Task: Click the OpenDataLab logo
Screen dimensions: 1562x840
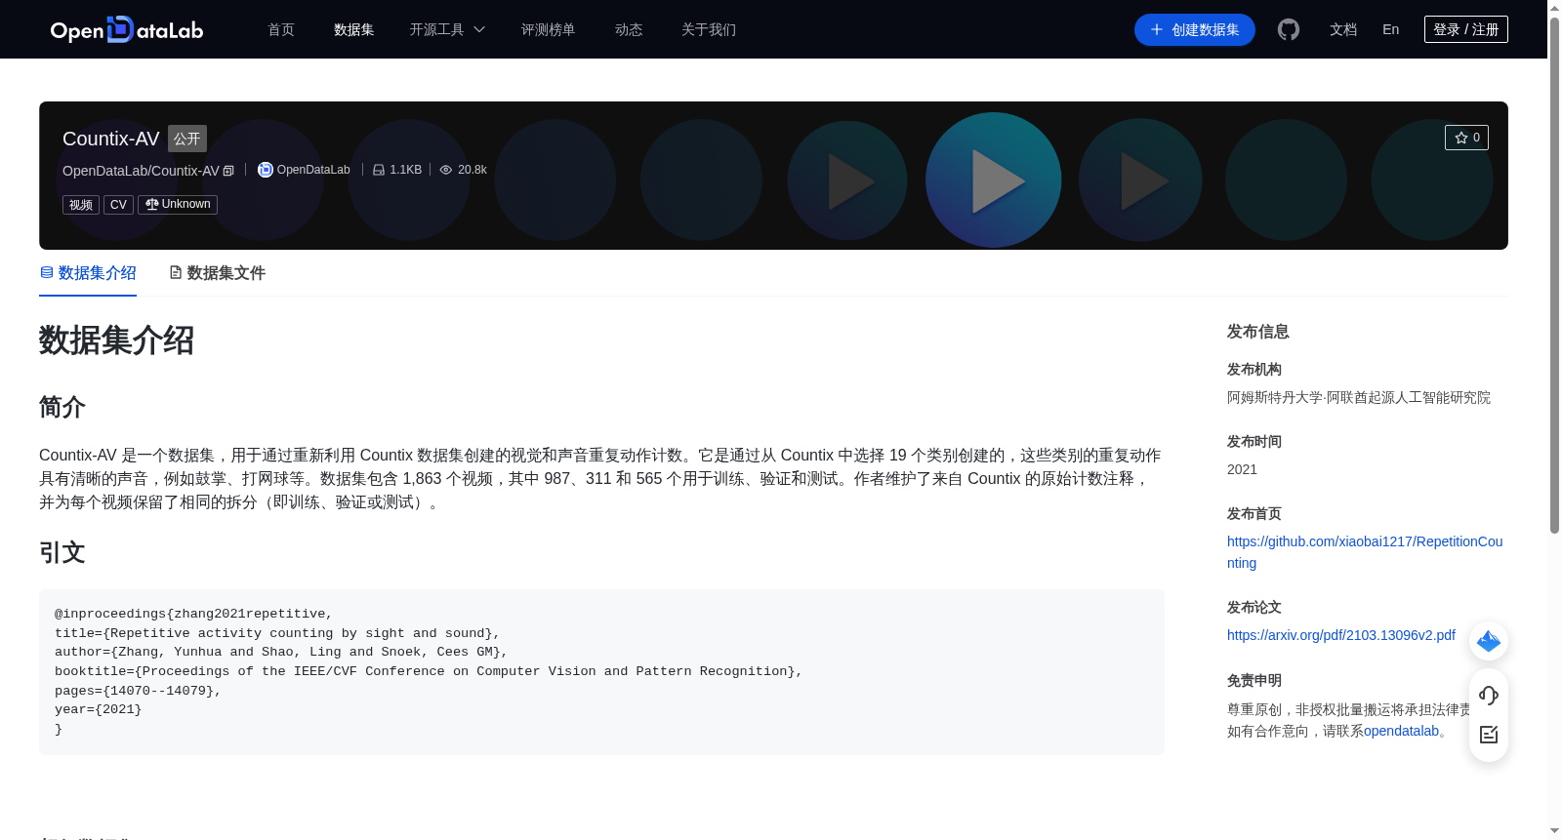Action: pyautogui.click(x=127, y=30)
